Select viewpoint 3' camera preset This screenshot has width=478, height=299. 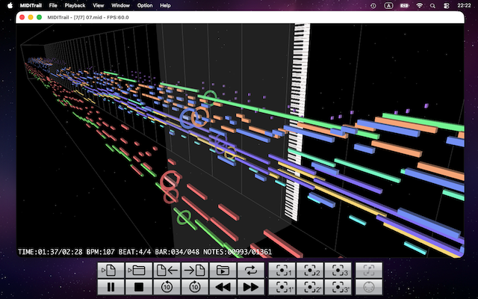(x=338, y=287)
